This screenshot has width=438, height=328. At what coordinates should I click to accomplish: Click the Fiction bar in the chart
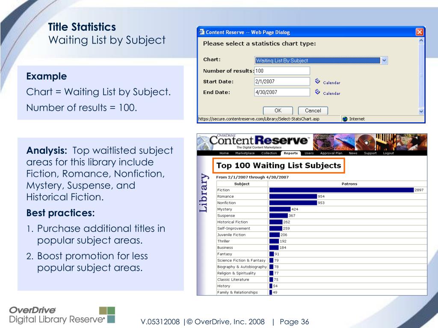342,190
